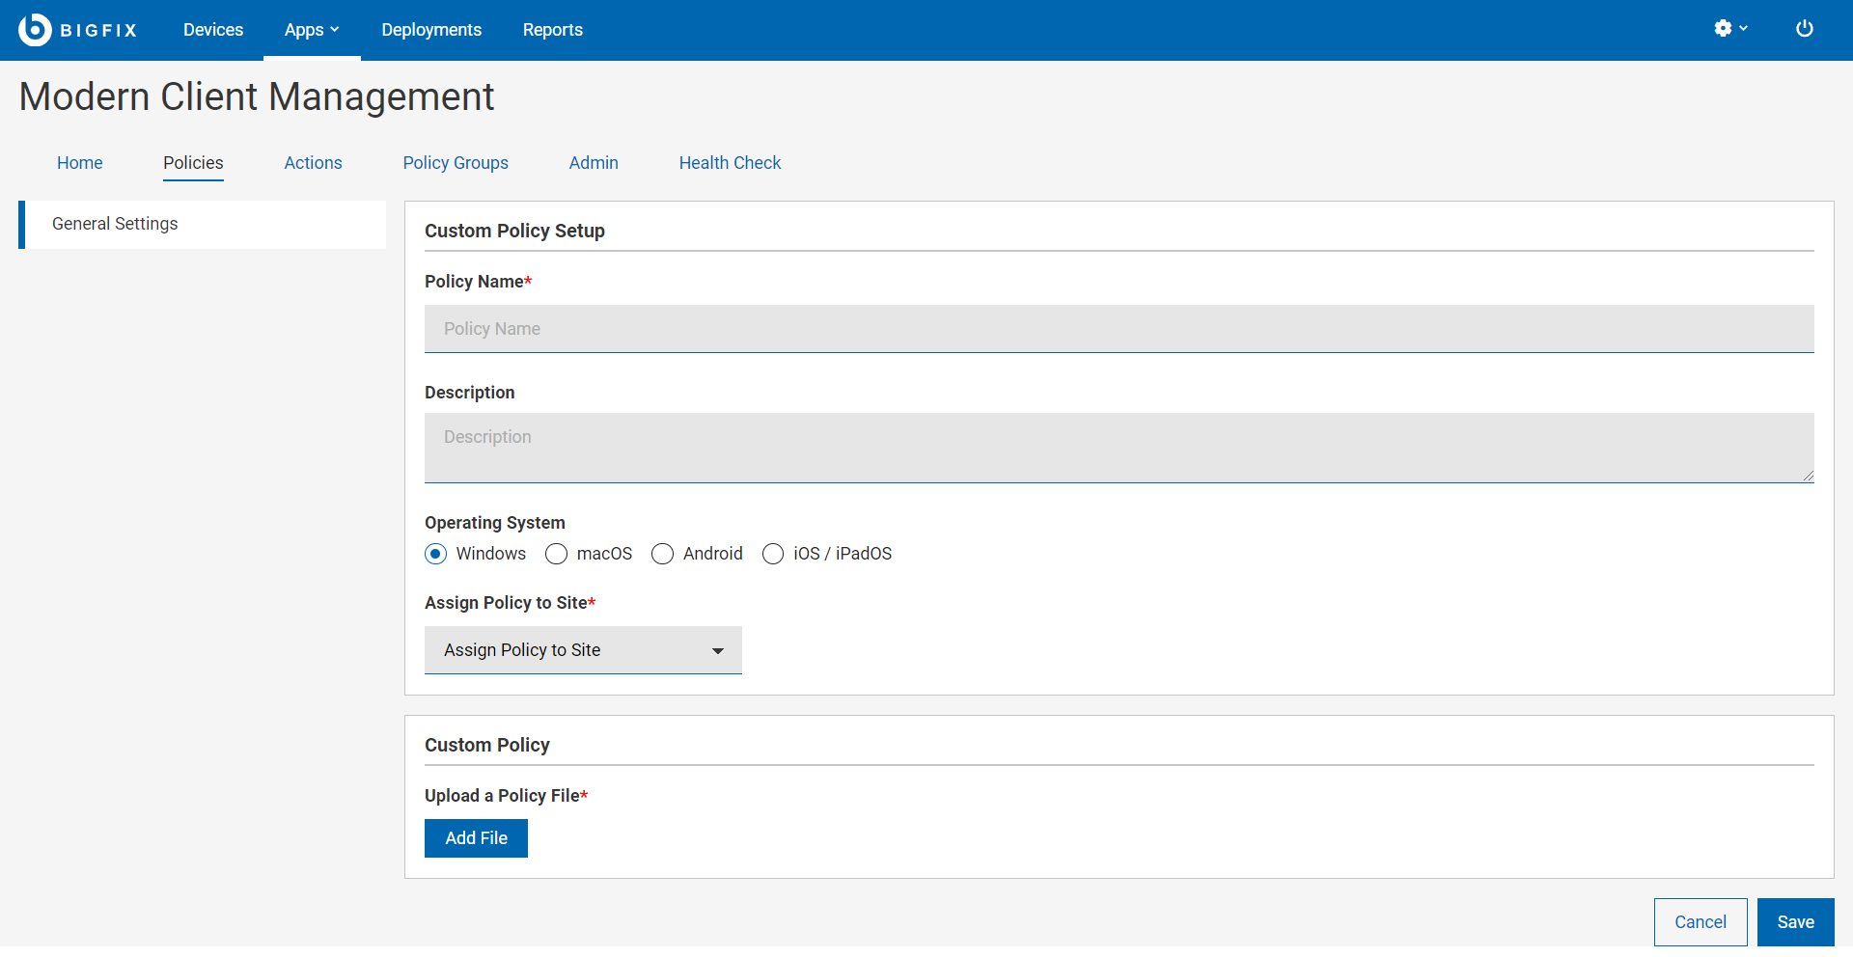Open the Health Check tab
Screen dimensions: 1853x957
point(730,163)
